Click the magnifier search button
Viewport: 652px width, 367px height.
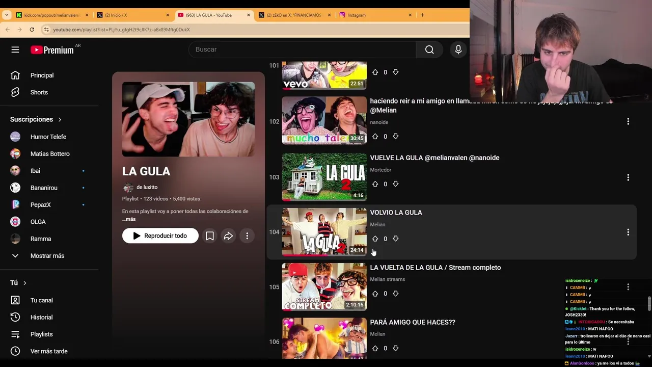429,49
